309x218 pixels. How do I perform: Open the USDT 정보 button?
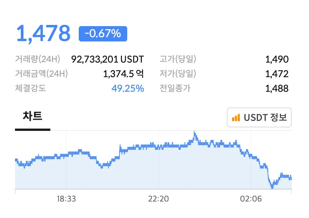[x=259, y=117]
